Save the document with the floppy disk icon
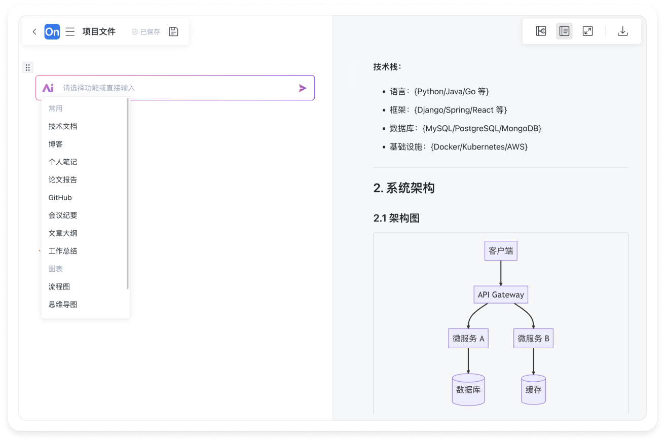The image size is (665, 442). click(173, 31)
